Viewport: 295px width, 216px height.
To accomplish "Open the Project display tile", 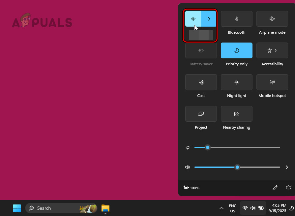I will 201,114.
